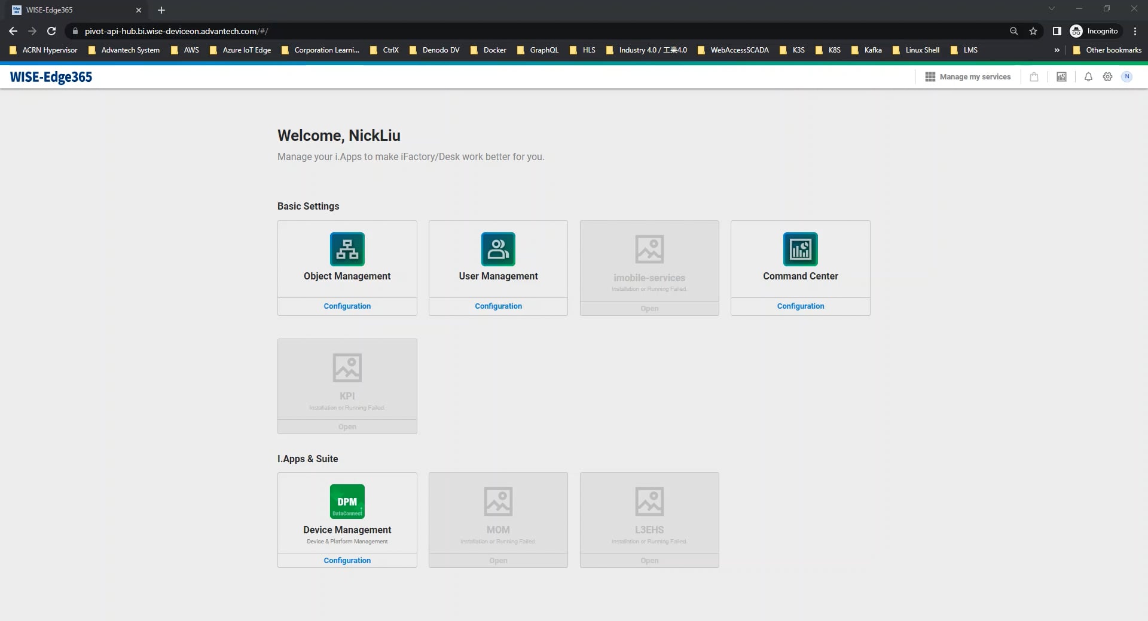
Task: Open the Command Center app icon
Action: tap(800, 249)
